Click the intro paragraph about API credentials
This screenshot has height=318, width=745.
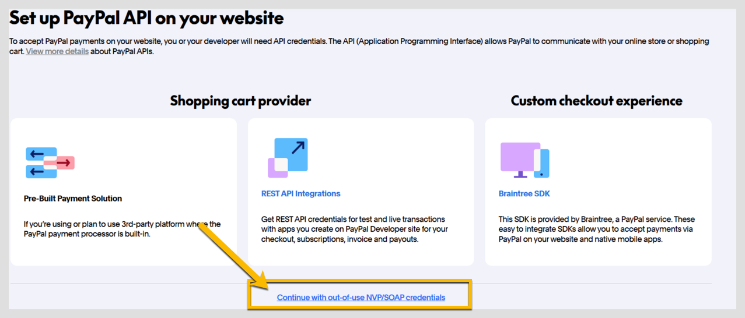tap(359, 46)
